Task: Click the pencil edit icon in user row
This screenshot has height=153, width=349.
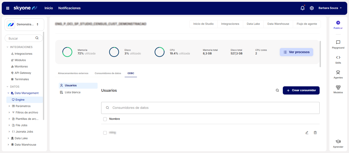Action: point(307,133)
